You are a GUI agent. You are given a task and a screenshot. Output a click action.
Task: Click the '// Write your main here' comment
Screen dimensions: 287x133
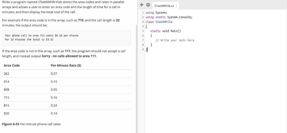pos(175,40)
